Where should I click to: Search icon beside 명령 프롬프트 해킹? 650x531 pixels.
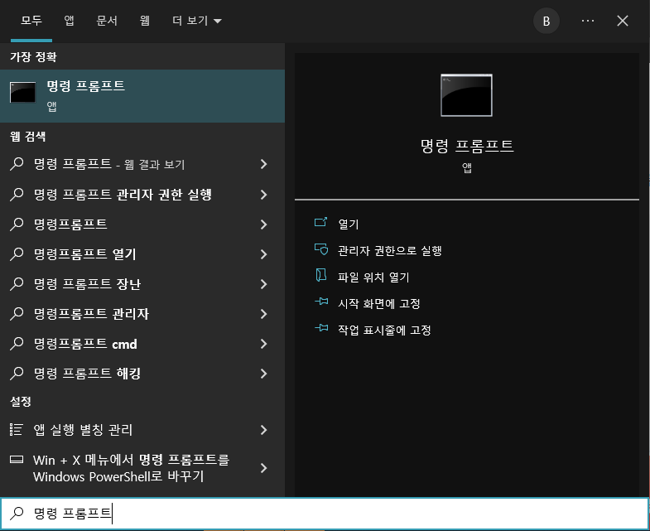17,374
